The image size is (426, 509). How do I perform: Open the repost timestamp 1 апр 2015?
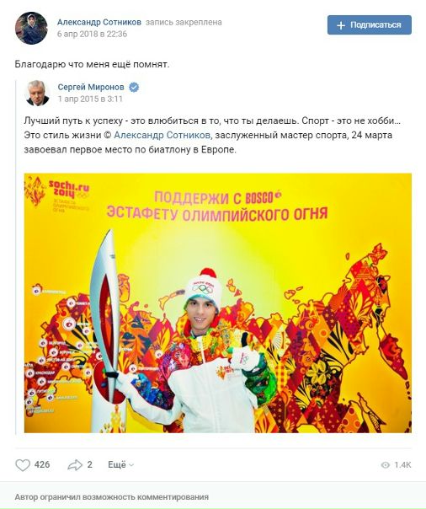[90, 99]
